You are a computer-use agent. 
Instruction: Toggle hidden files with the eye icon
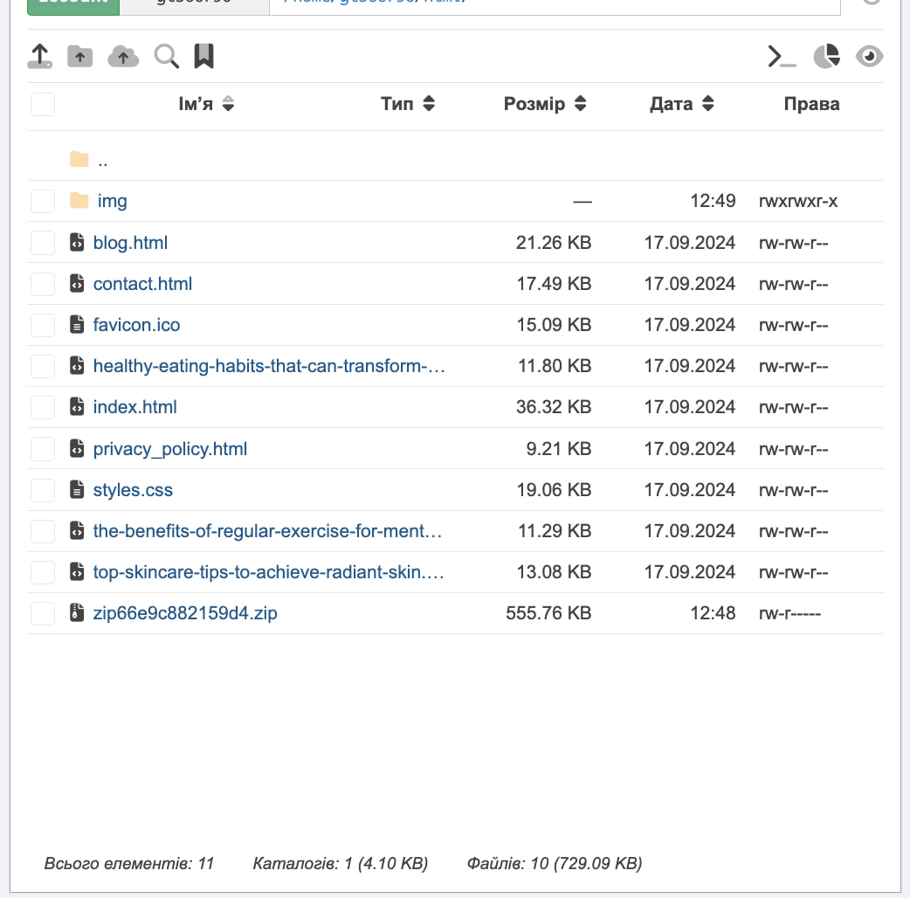pos(869,57)
